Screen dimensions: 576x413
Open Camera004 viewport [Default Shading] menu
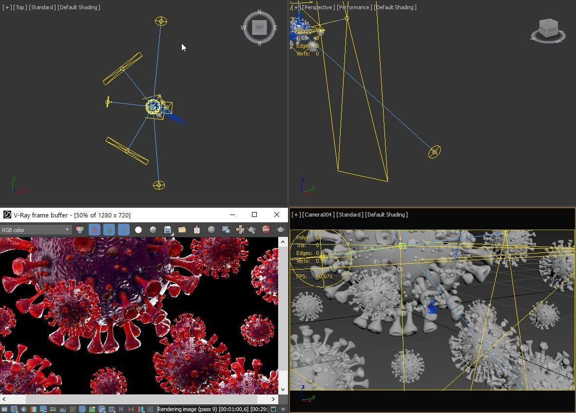click(x=386, y=215)
